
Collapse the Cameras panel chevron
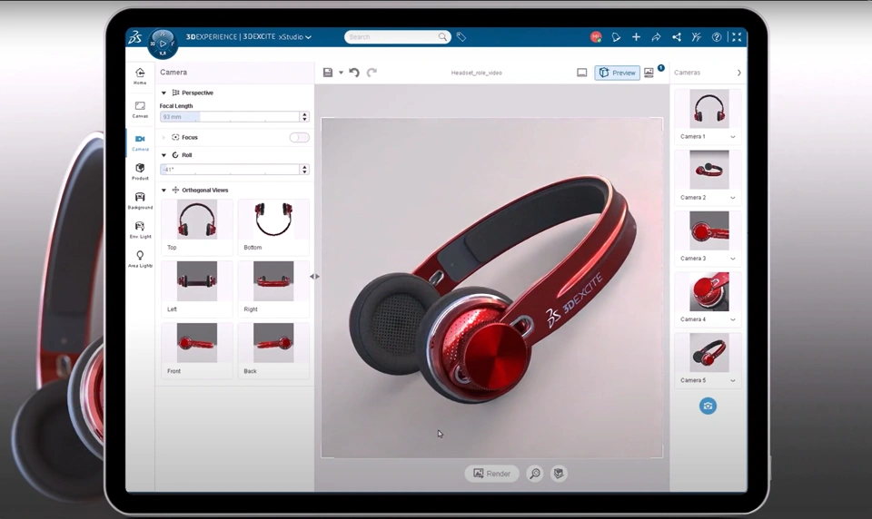pos(738,73)
